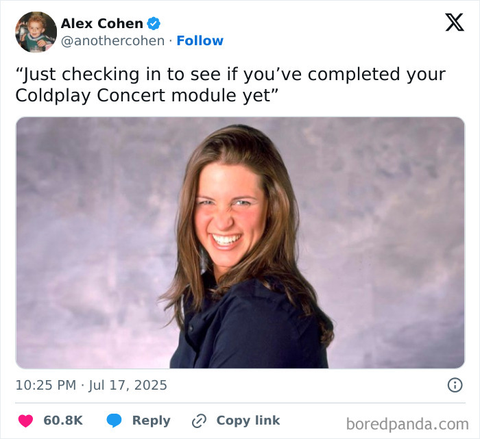Select the 60.8K likes count
Viewport: 480px width, 439px height.
pos(63,421)
